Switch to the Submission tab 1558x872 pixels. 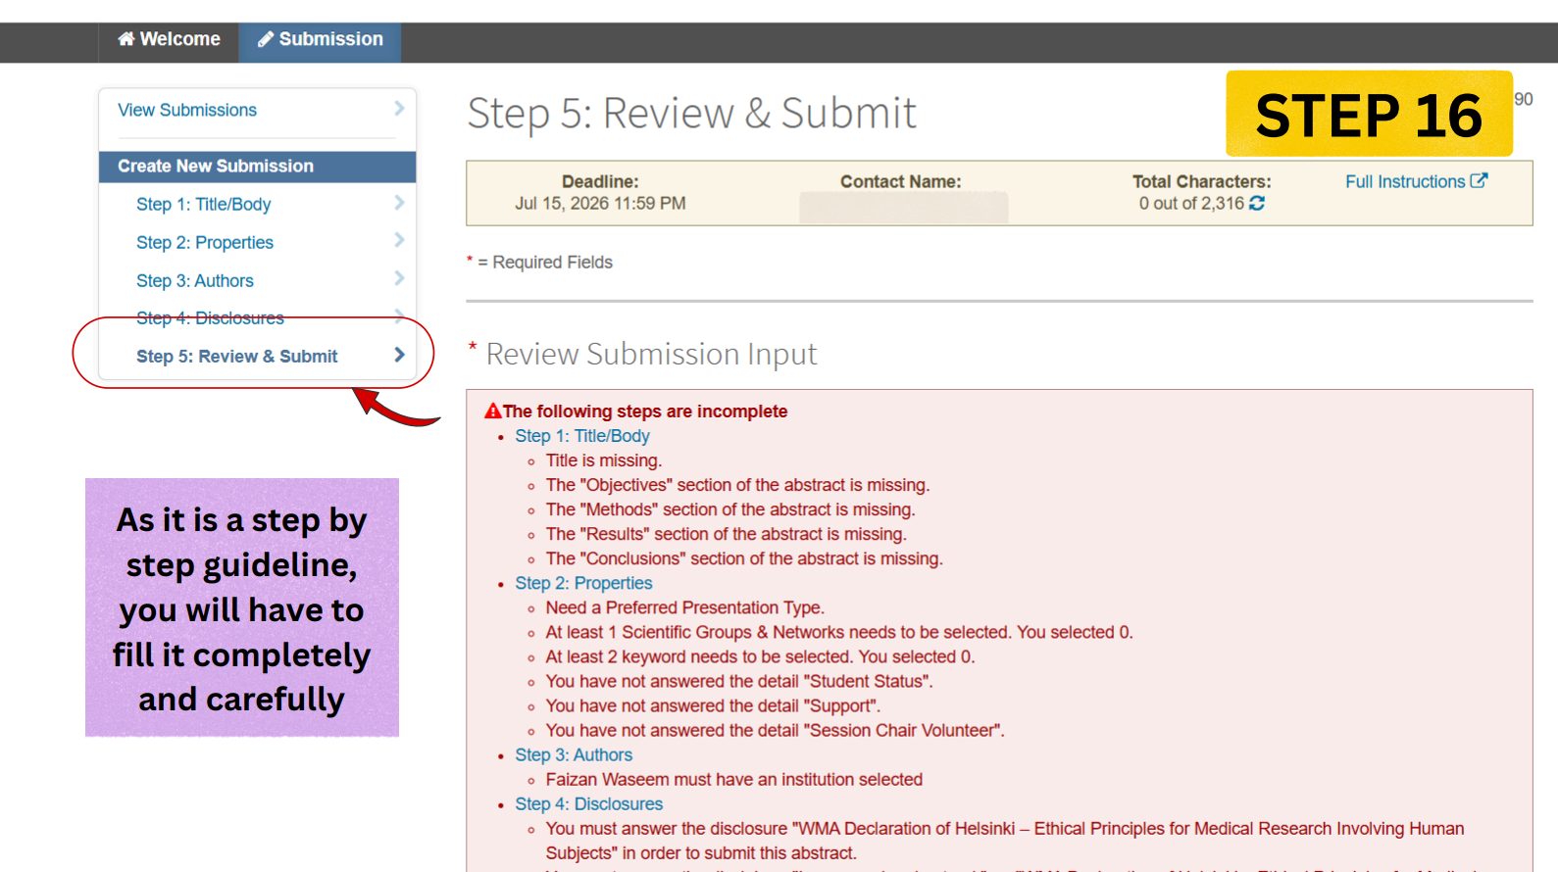tap(320, 39)
